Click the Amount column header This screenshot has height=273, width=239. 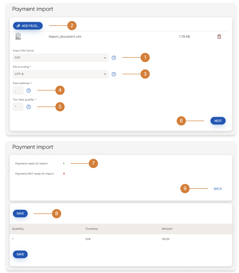(167, 229)
